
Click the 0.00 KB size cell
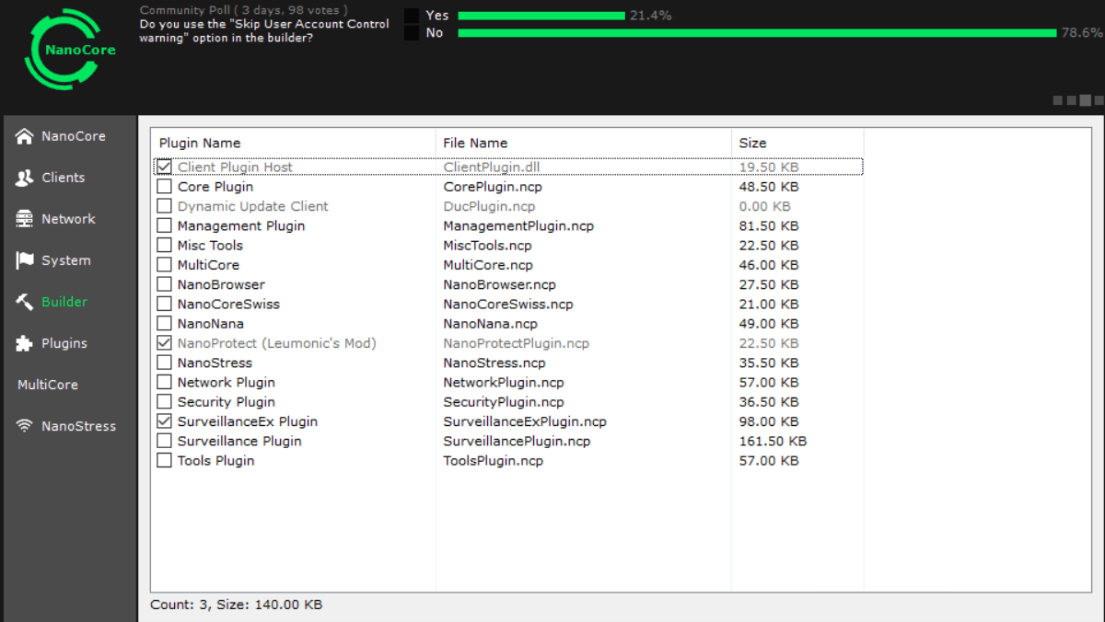pos(764,206)
